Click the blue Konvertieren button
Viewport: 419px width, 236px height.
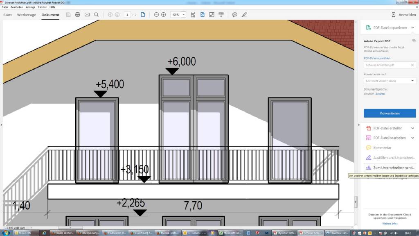tap(390, 113)
